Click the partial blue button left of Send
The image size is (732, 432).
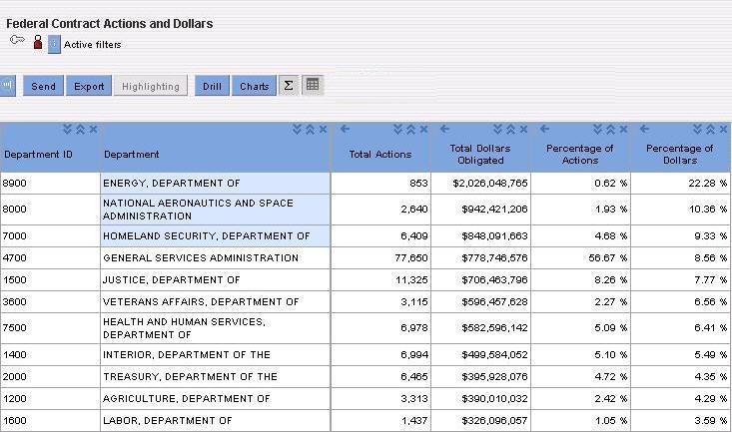7,86
